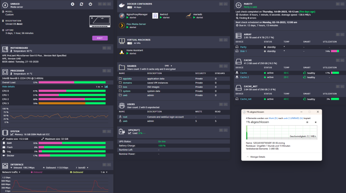Open the root user link
The width and height of the screenshot is (346, 193).
pyautogui.click(x=125, y=117)
